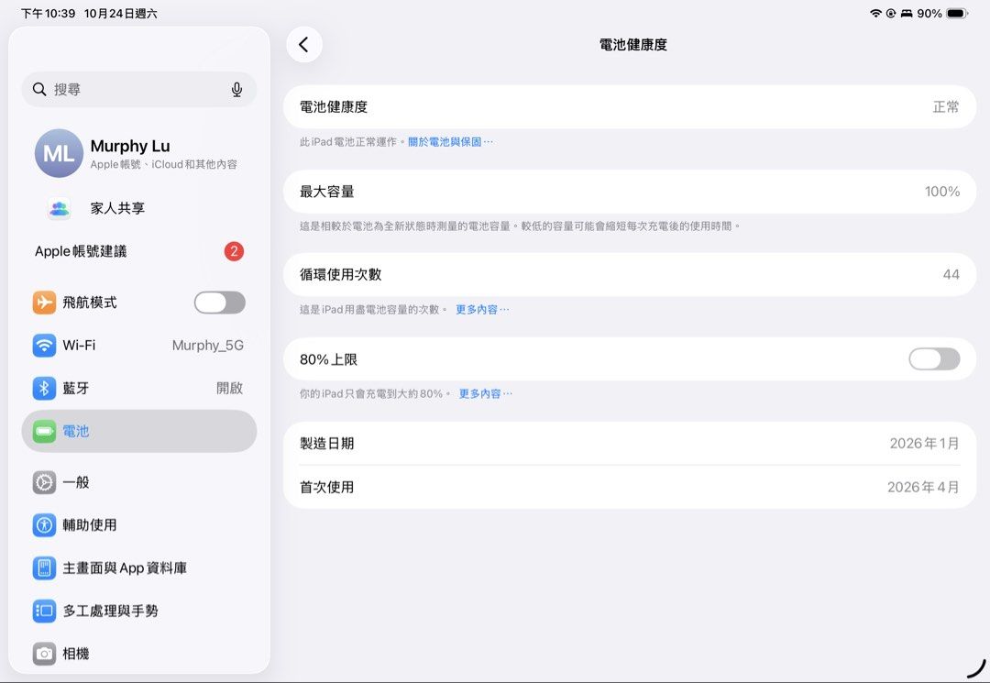Tap the 循環使用次數 row
Screen dimensions: 990x683
[630, 274]
